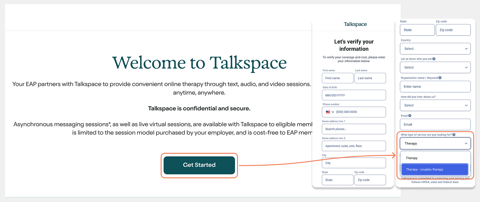Click the Talkspace logo above the form

pos(355,24)
